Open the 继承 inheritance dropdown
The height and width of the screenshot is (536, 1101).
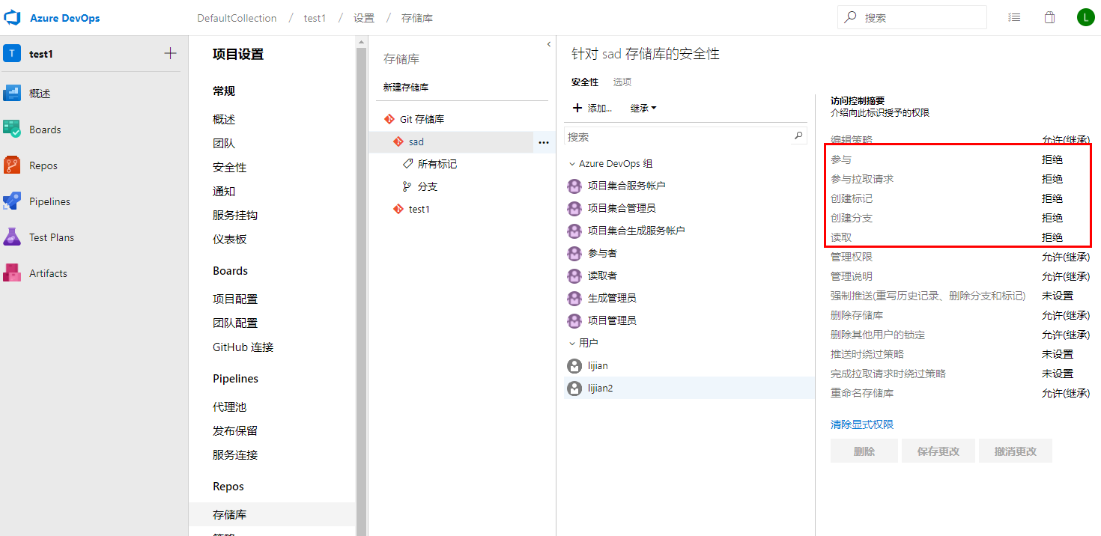click(643, 109)
